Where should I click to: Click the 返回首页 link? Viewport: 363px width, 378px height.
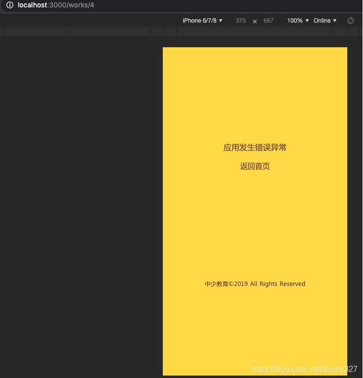point(255,166)
